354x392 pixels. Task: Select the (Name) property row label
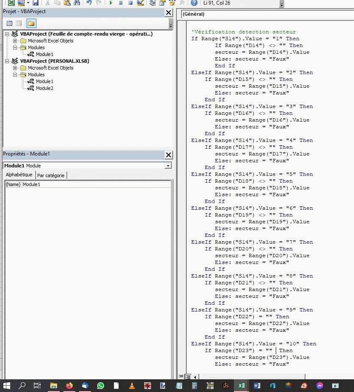pyautogui.click(x=13, y=184)
